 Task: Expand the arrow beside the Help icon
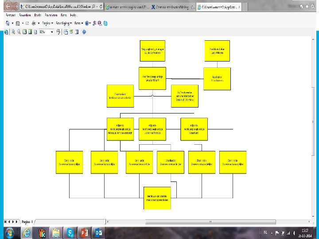[90, 23]
